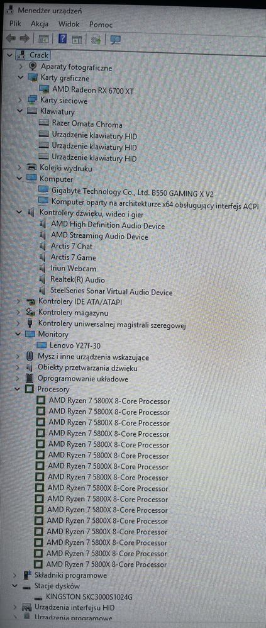Viewport: 266px width, 628px height.
Task: Select the Klawiatury keyboard category icon
Action: (33, 111)
